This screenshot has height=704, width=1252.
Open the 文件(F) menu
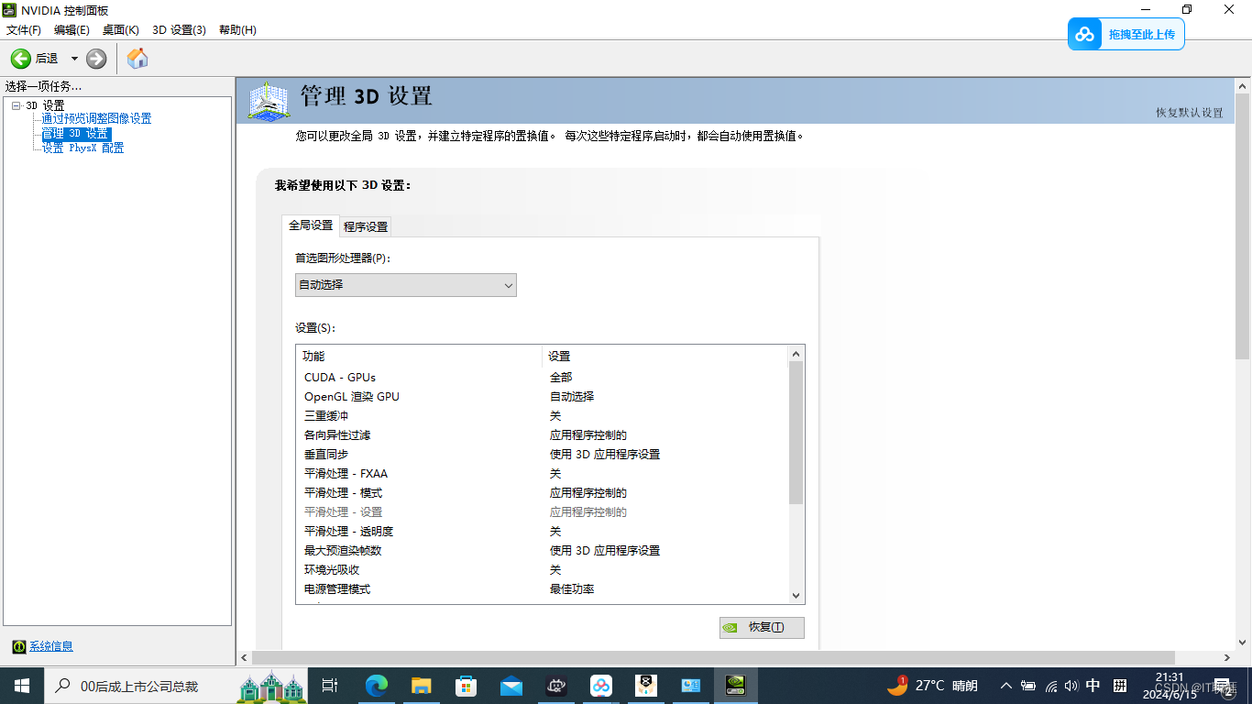coord(24,29)
